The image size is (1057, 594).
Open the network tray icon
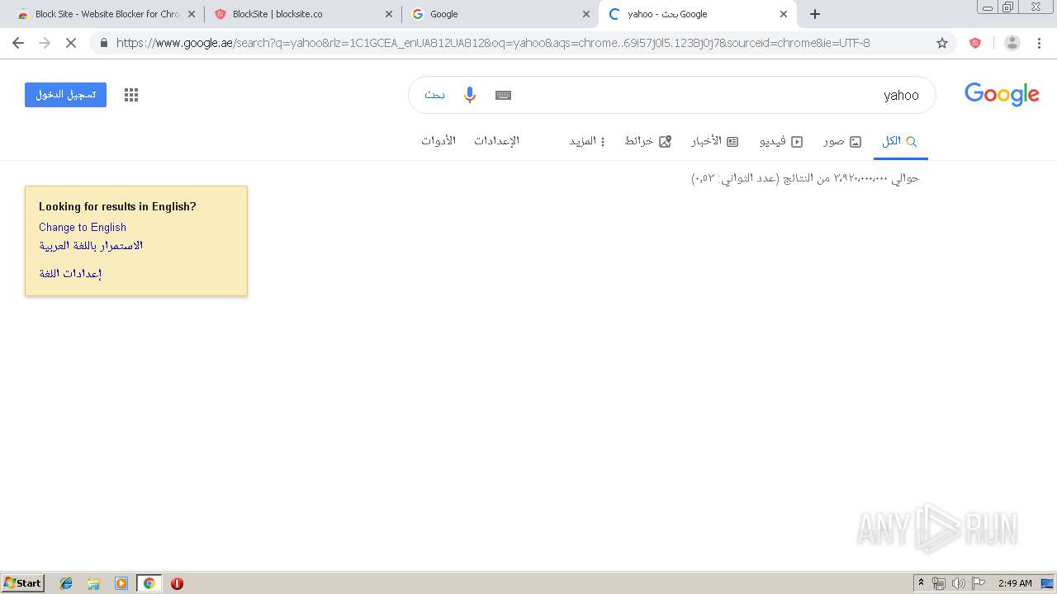tap(939, 583)
